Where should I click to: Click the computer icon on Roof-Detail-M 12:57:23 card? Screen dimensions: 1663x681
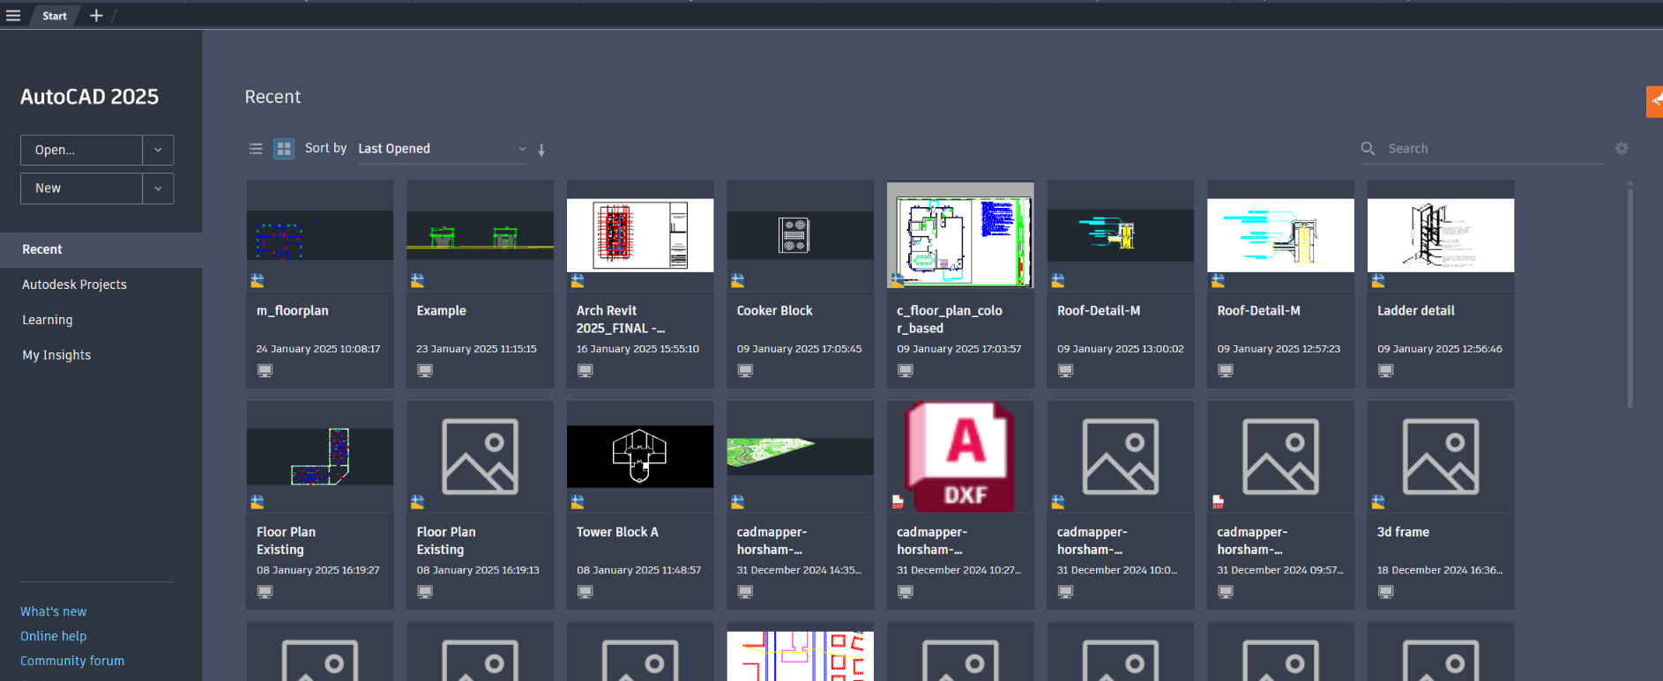1226,371
